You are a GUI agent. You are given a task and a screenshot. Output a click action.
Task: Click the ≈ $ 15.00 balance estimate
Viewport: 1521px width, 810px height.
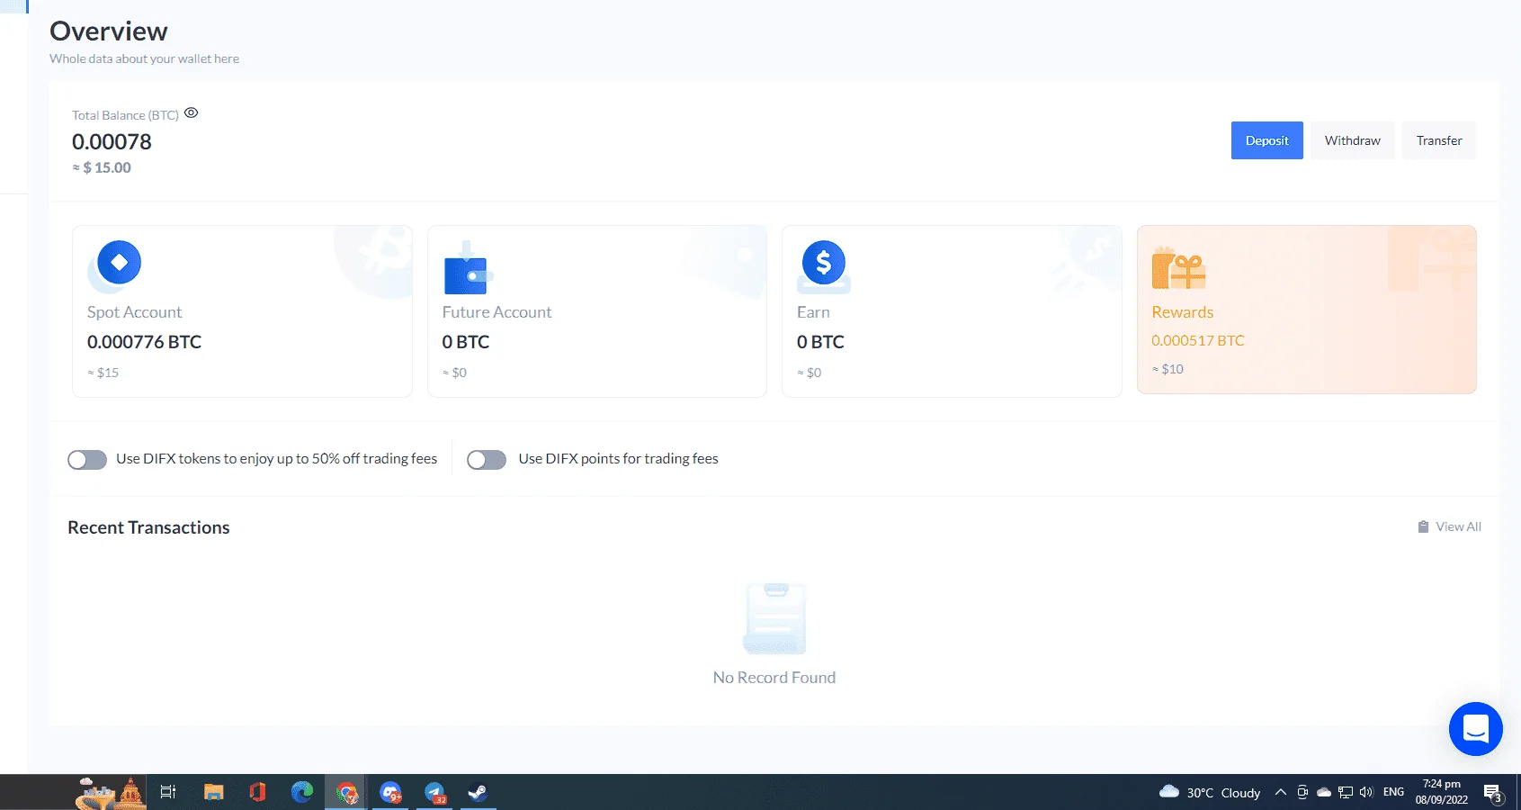(102, 167)
